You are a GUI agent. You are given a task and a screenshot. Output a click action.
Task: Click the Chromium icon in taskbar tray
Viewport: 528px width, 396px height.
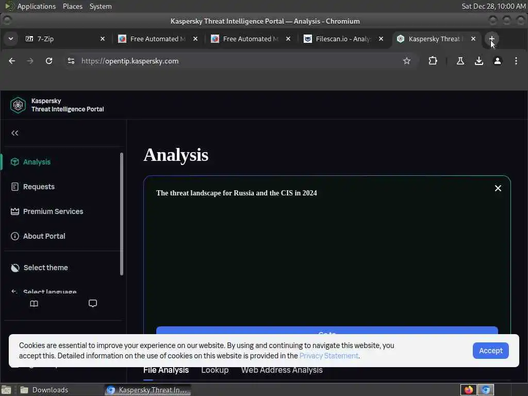pyautogui.click(x=486, y=390)
